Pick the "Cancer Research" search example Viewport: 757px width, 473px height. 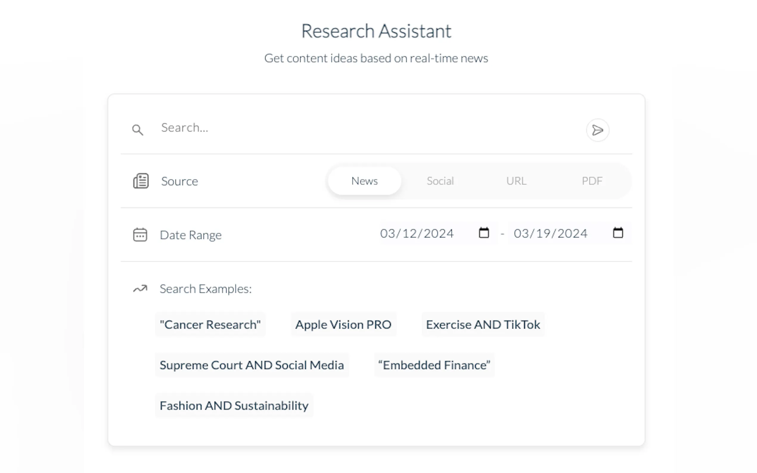[210, 325]
